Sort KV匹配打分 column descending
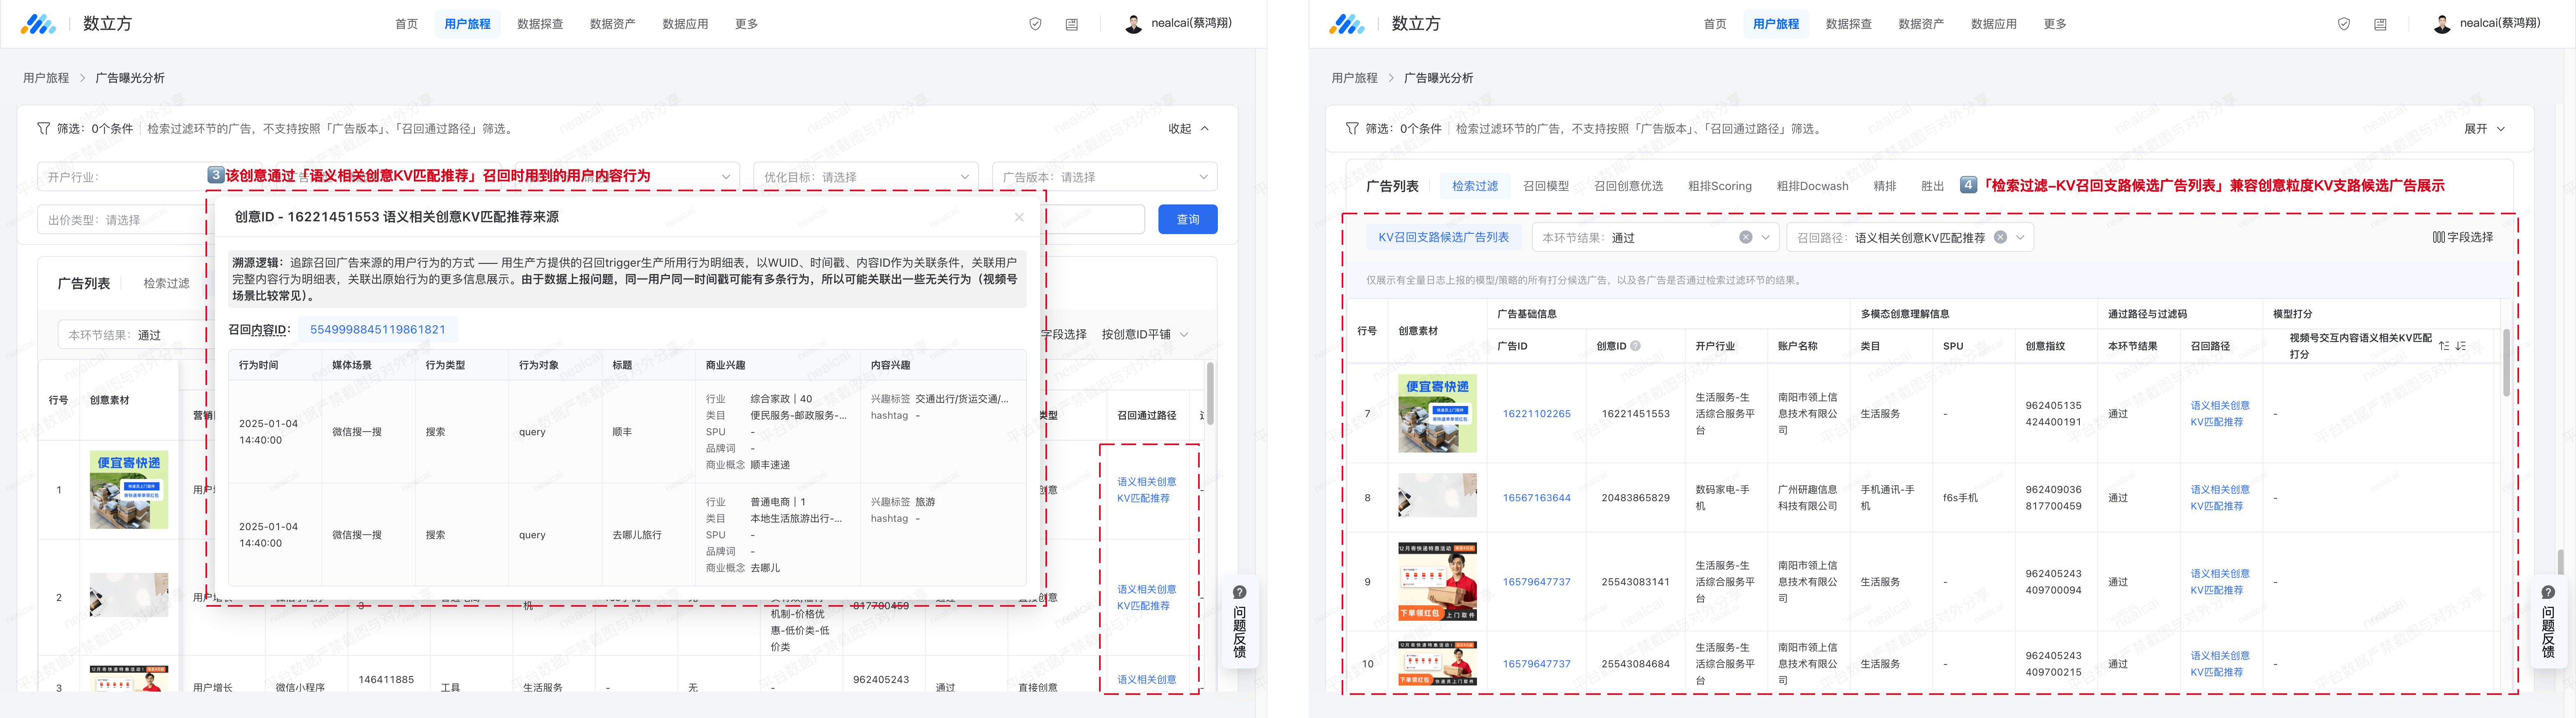Viewport: 2576px width, 718px height. (x=2461, y=345)
